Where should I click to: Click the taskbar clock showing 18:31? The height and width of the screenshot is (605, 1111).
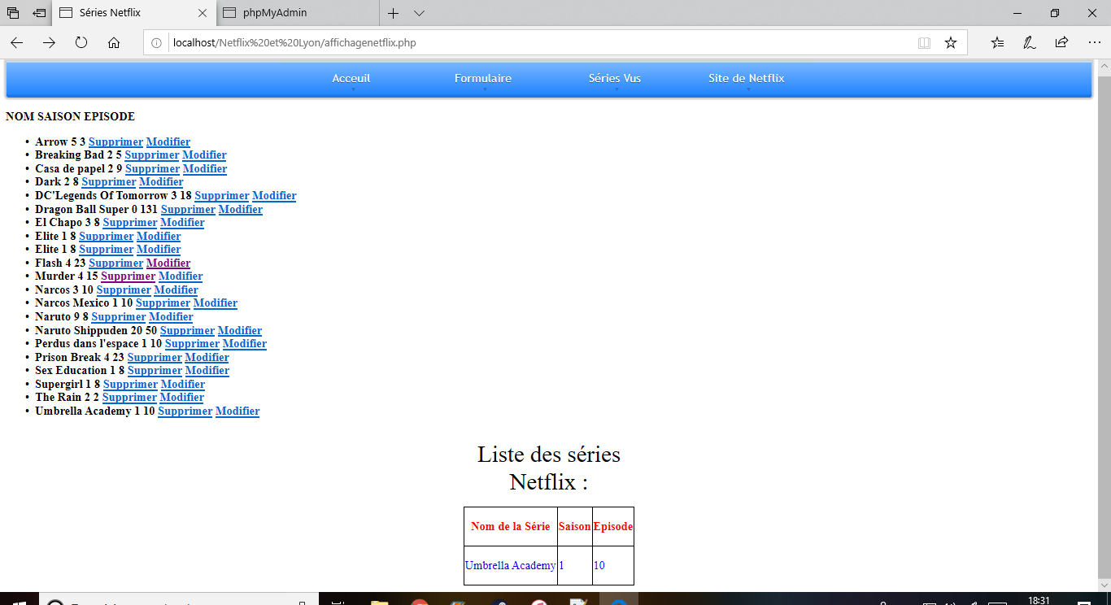(1039, 600)
